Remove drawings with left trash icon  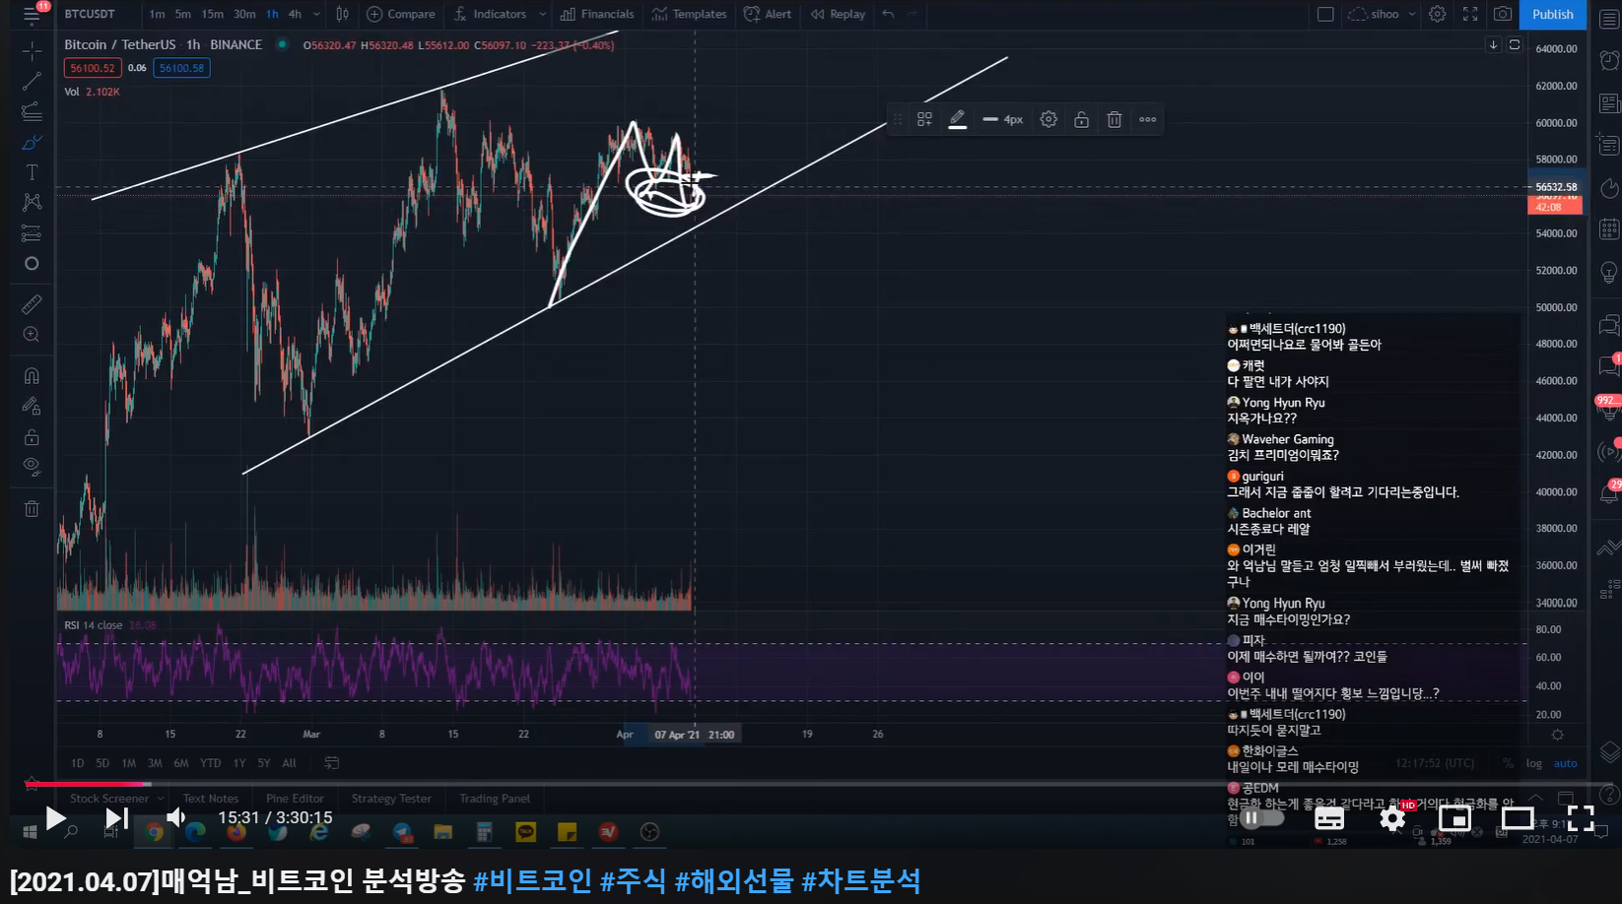32,508
